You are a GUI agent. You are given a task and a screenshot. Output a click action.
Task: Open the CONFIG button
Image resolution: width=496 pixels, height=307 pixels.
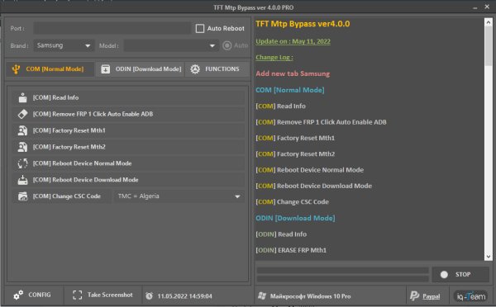point(32,295)
